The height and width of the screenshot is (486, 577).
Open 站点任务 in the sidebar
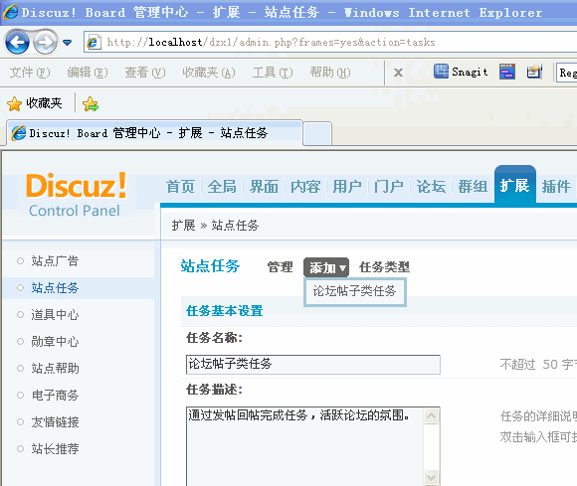55,288
